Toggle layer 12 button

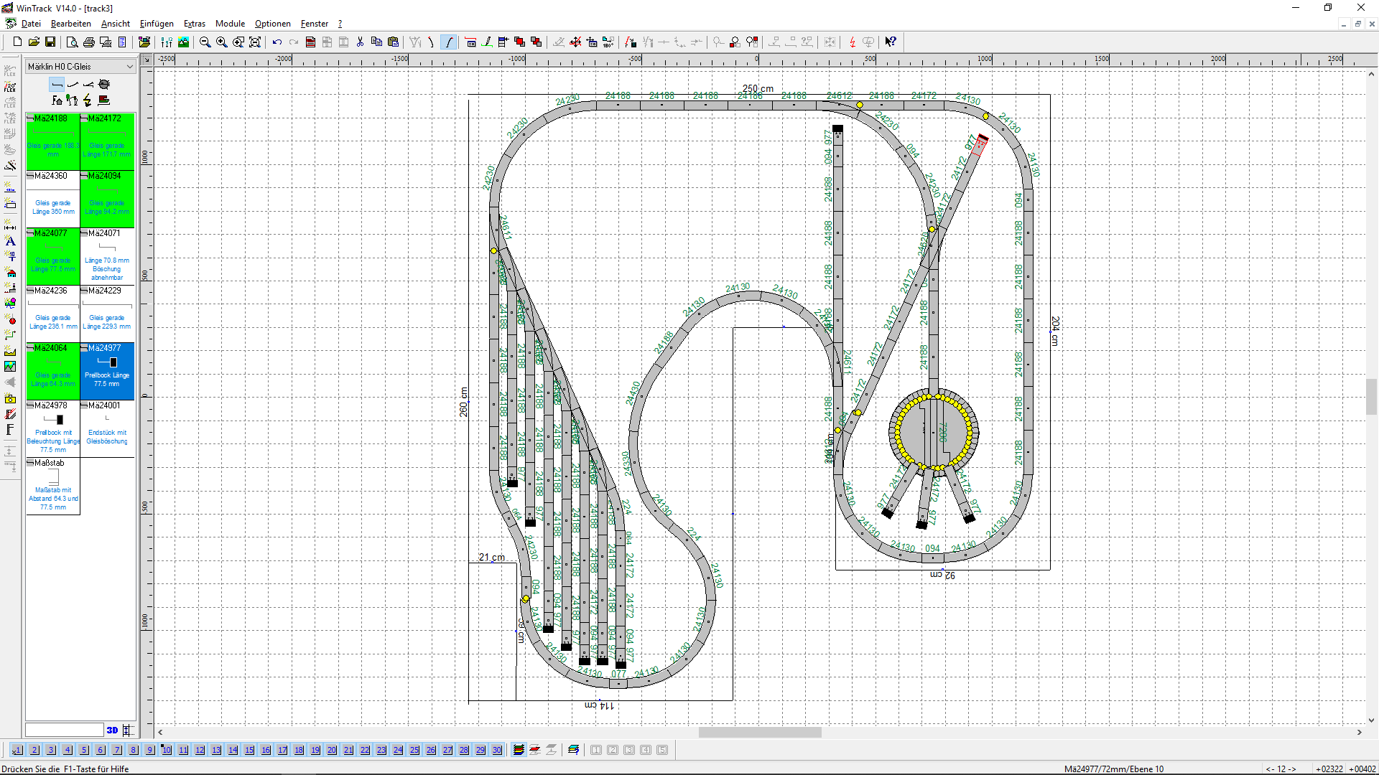[200, 750]
